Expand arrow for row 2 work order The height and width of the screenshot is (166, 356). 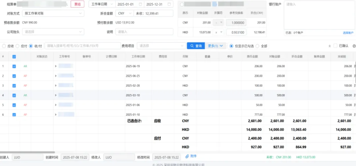pyautogui.click(x=56, y=76)
